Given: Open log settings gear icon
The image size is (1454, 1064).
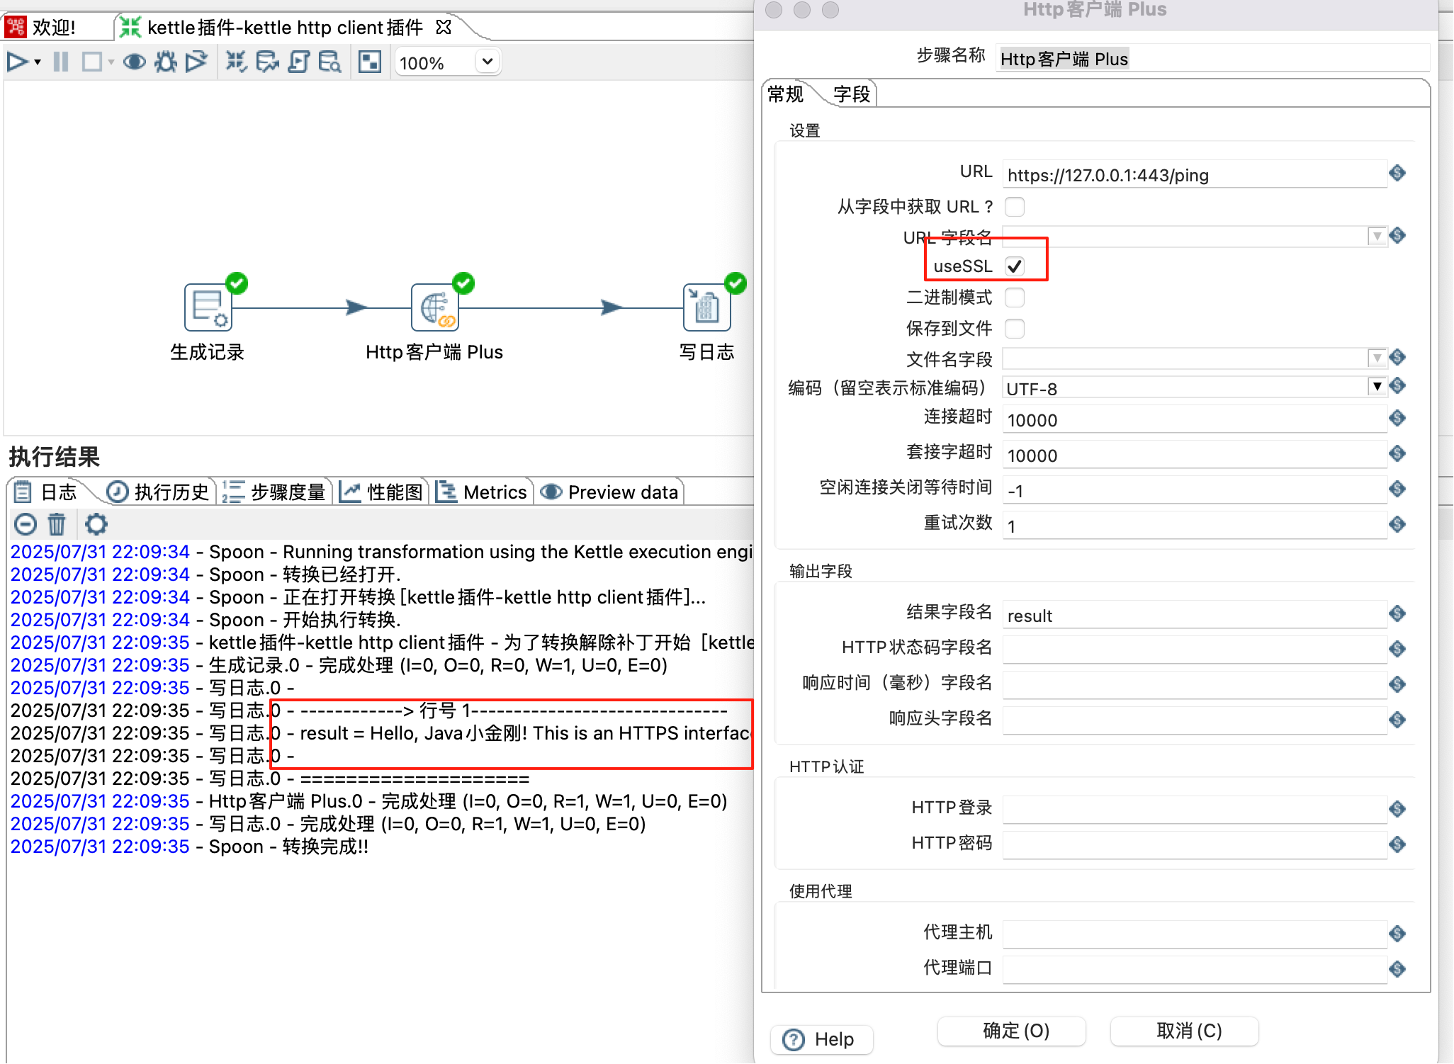Looking at the screenshot, I should click(x=96, y=524).
